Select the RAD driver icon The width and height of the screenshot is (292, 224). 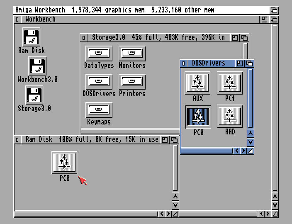230,116
